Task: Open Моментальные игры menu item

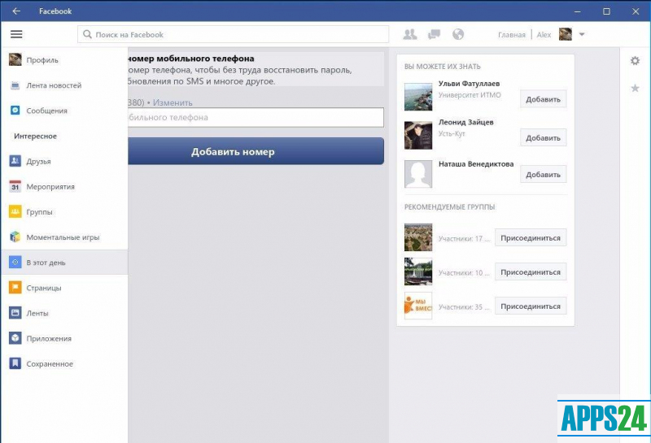Action: 64,237
